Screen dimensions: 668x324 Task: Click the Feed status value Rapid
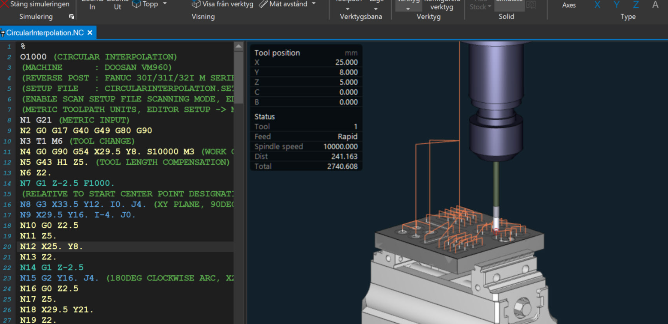point(348,137)
